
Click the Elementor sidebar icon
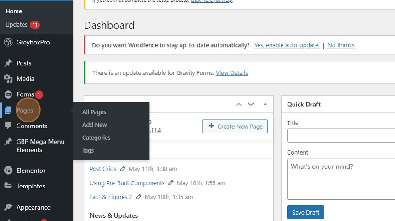(x=8, y=171)
